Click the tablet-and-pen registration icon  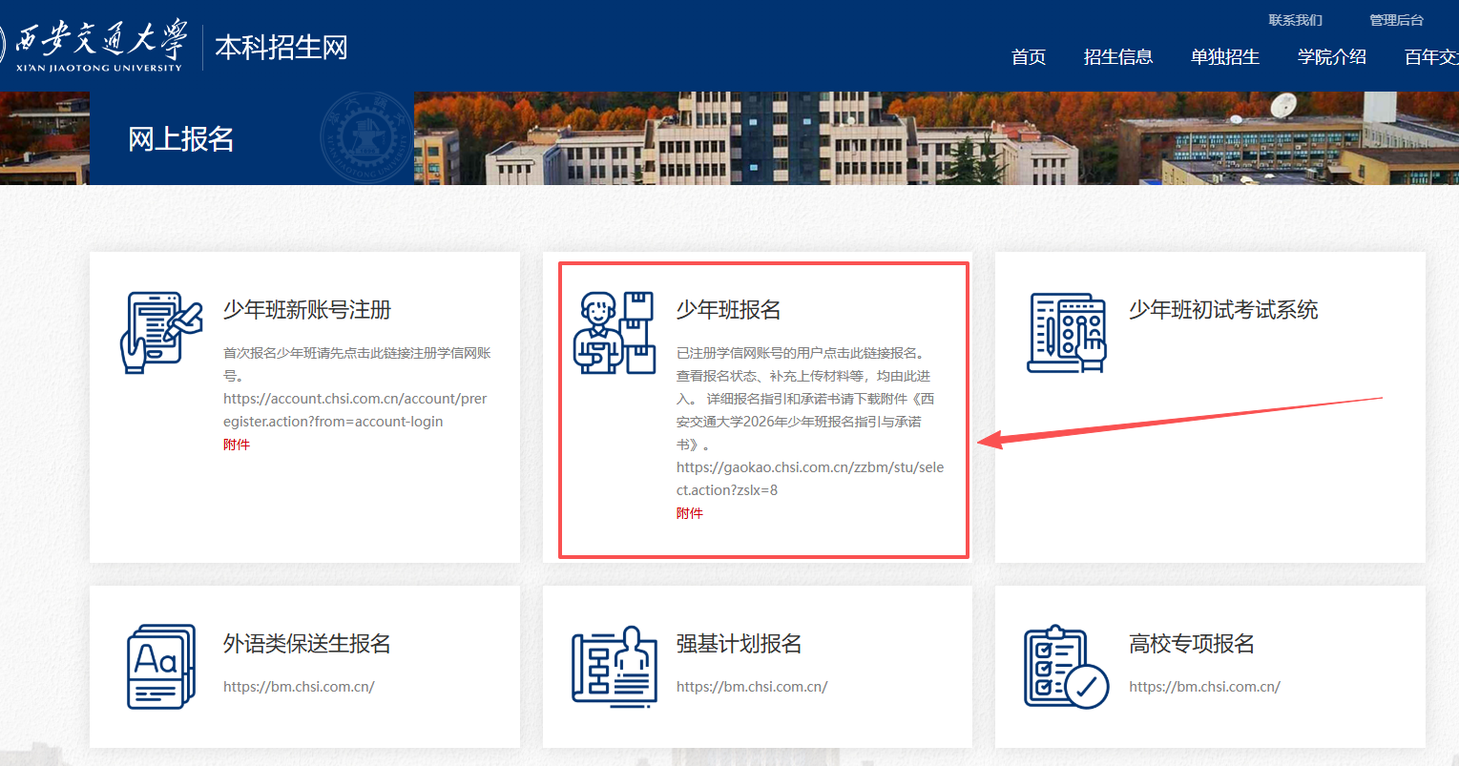click(161, 332)
